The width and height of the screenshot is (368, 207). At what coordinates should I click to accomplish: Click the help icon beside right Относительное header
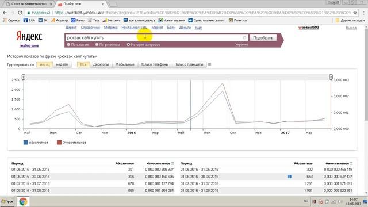pyautogui.click(x=351, y=163)
